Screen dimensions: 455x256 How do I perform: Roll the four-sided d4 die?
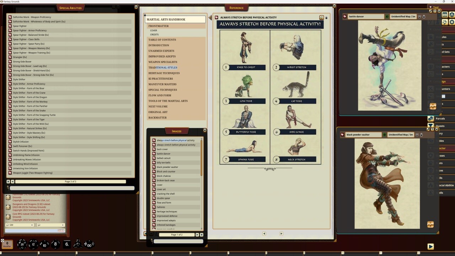pos(78,244)
